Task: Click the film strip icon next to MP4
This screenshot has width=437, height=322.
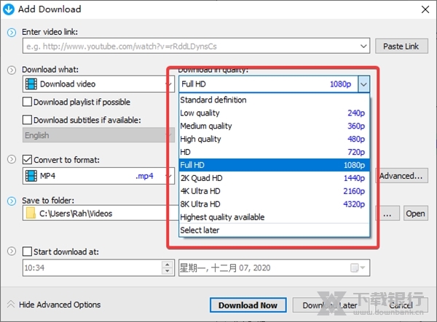Action: tap(31, 176)
